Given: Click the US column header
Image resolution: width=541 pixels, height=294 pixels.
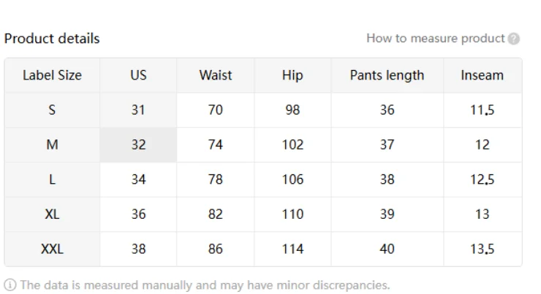Looking at the screenshot, I should (x=138, y=75).
